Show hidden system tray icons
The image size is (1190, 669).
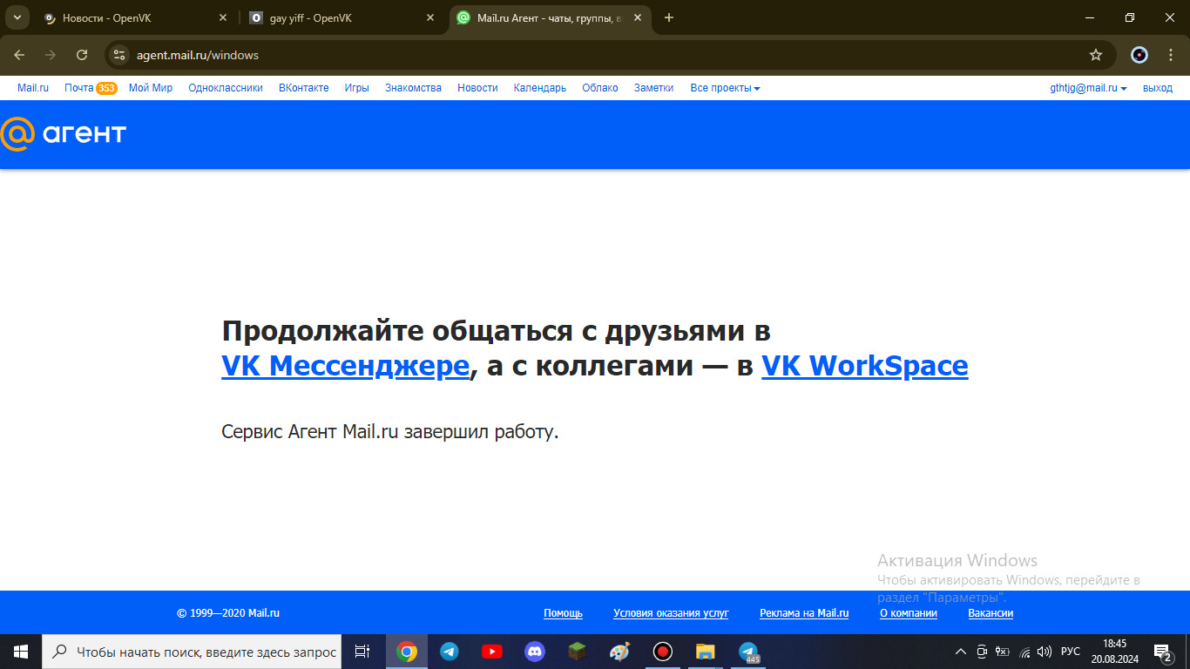[x=961, y=652]
